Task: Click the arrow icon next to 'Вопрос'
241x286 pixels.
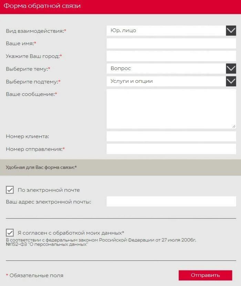Action: click(x=231, y=69)
